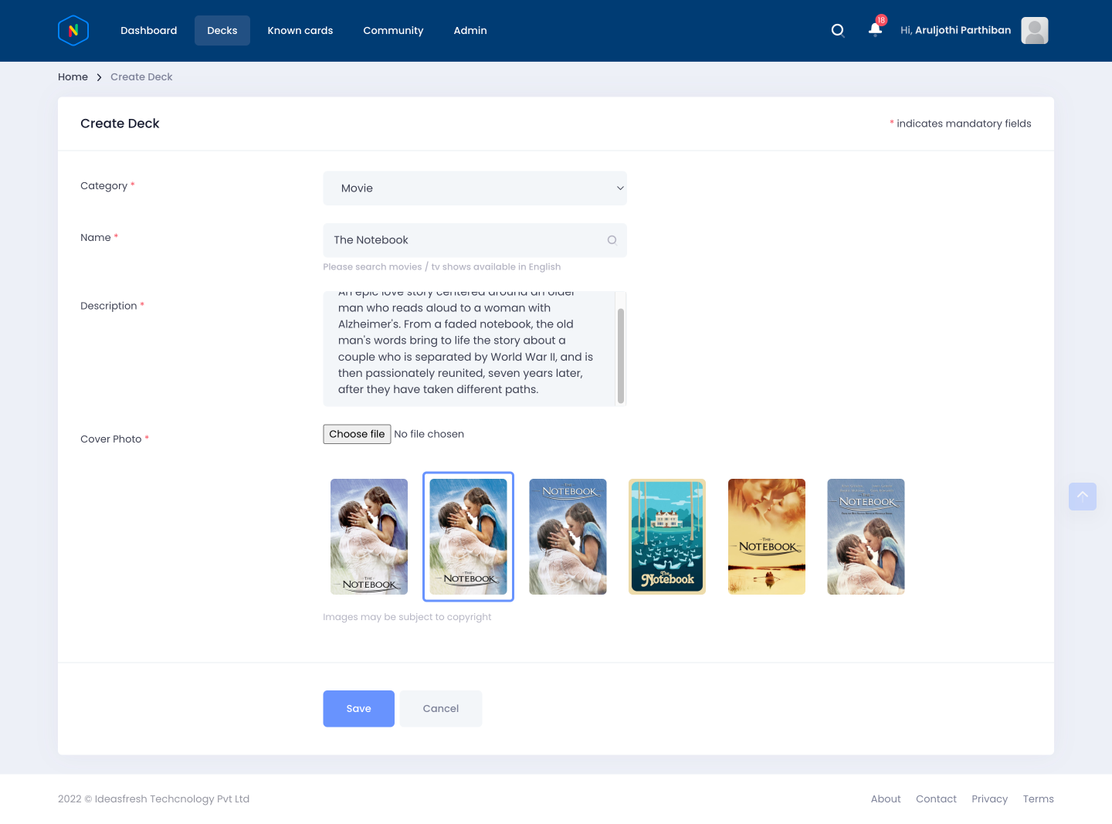
Task: Click the user avatar picture
Action: click(1035, 31)
